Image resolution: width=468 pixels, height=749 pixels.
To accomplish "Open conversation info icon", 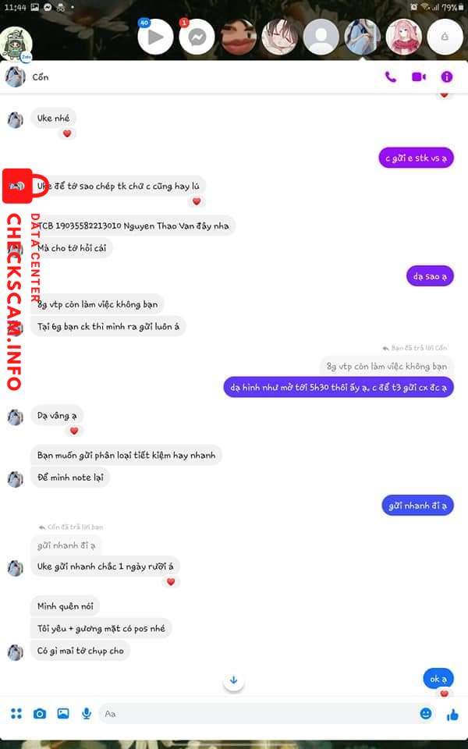I will click(446, 77).
